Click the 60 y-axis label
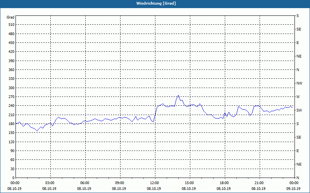 (x=12, y=159)
